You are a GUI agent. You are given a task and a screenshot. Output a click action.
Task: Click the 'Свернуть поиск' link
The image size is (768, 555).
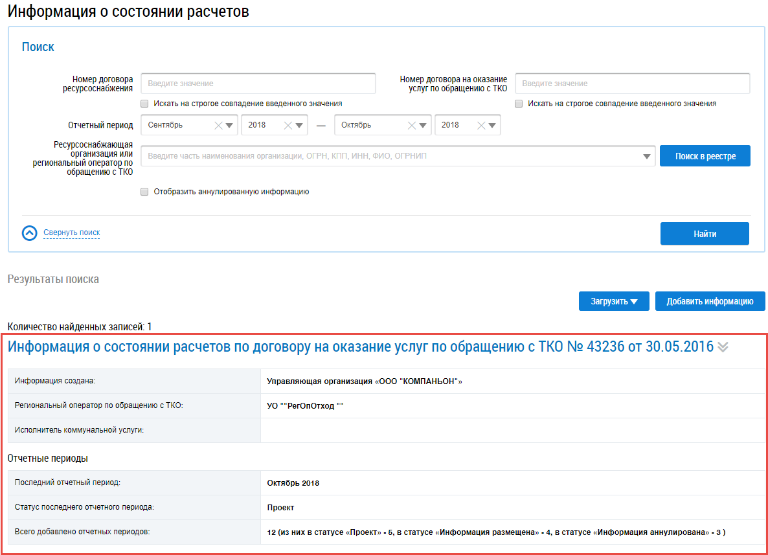[x=72, y=232]
